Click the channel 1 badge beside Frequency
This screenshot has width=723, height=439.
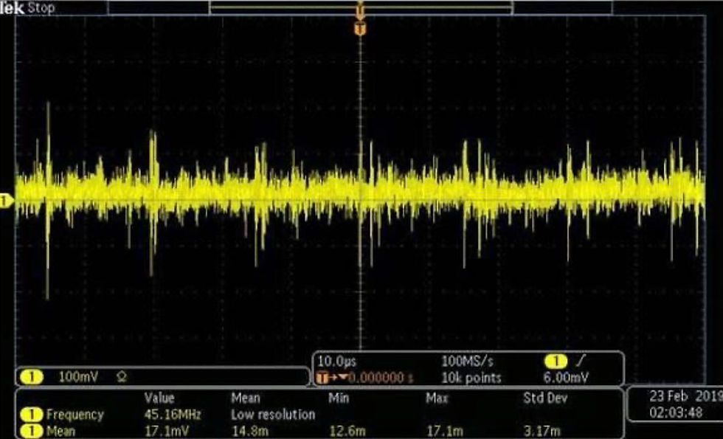point(31,415)
